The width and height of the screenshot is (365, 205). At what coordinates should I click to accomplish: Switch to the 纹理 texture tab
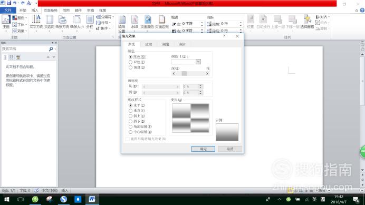(x=149, y=44)
